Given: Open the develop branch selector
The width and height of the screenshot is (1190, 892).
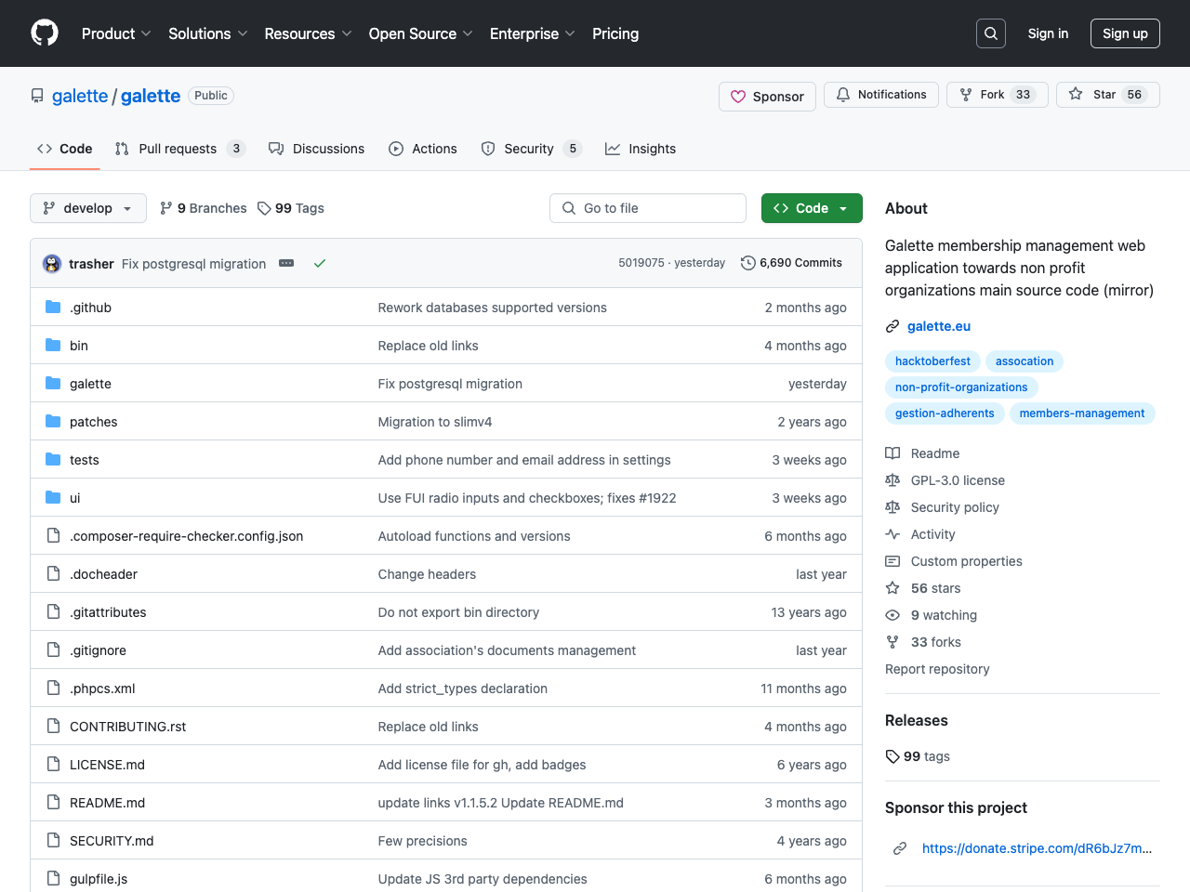Looking at the screenshot, I should tap(88, 208).
